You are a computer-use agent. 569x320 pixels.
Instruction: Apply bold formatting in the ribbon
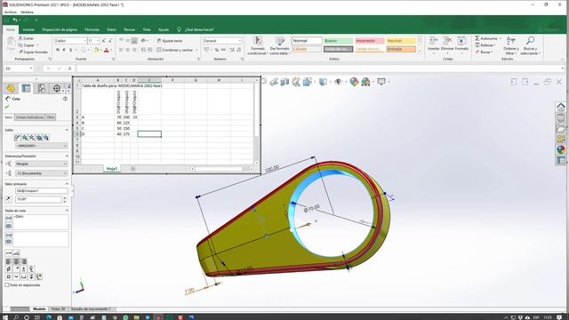point(58,50)
